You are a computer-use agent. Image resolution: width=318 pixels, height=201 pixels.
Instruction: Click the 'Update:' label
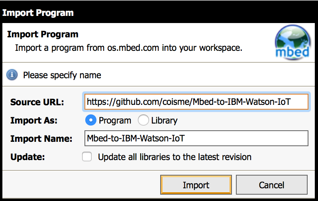27,157
